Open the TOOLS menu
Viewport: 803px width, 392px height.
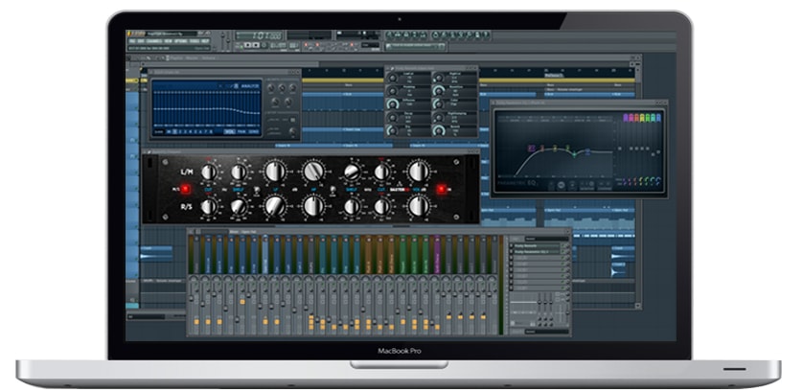pyautogui.click(x=195, y=41)
